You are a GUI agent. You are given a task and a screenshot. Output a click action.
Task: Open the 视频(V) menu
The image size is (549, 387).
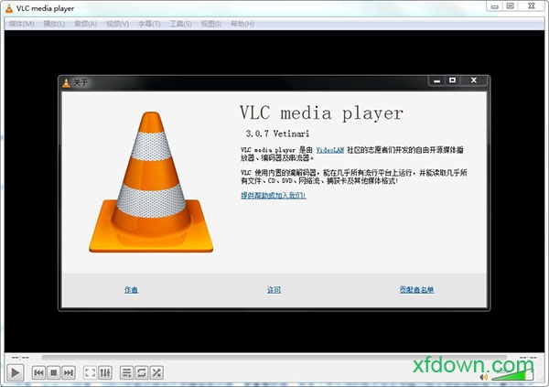[x=117, y=24]
